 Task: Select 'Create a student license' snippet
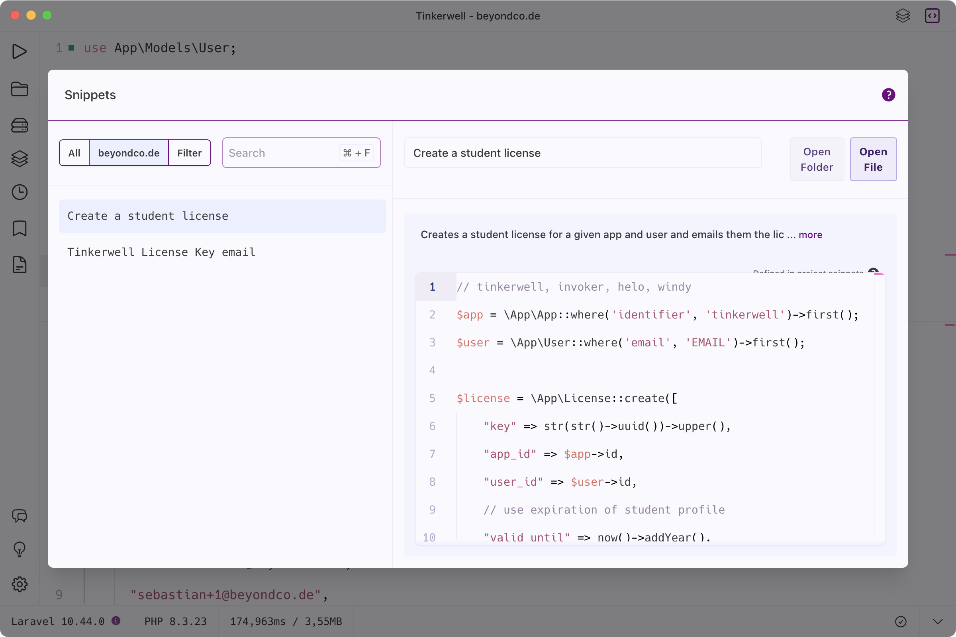click(x=222, y=216)
